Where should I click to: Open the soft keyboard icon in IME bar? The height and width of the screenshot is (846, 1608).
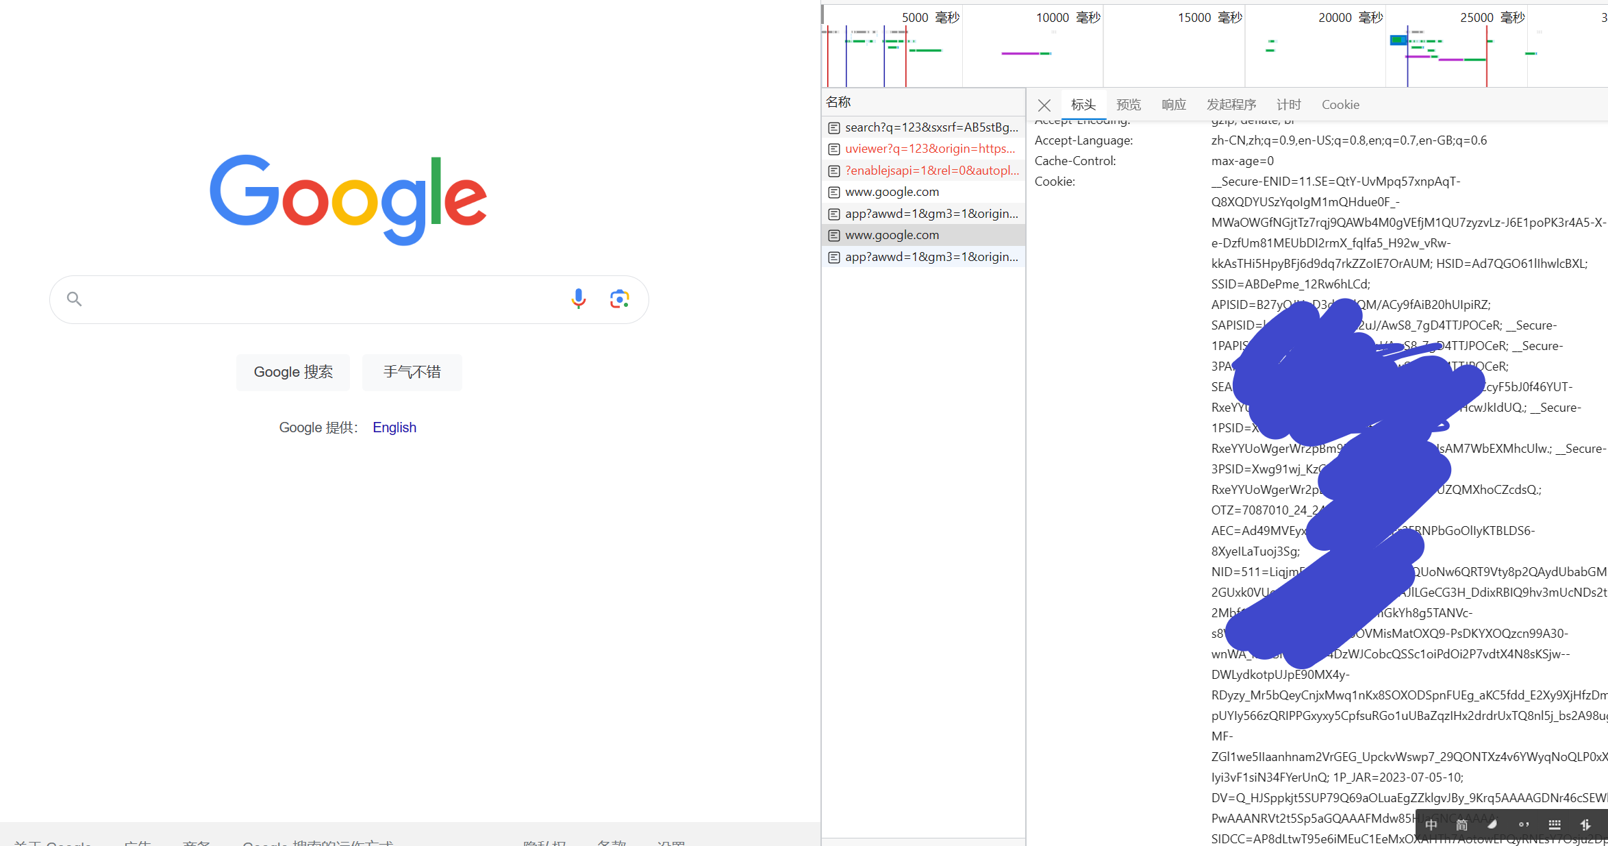(1555, 825)
